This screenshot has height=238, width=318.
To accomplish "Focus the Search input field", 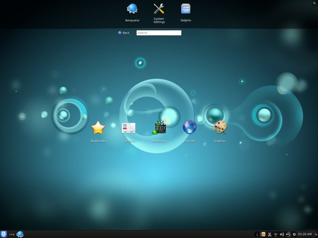I will click(159, 33).
